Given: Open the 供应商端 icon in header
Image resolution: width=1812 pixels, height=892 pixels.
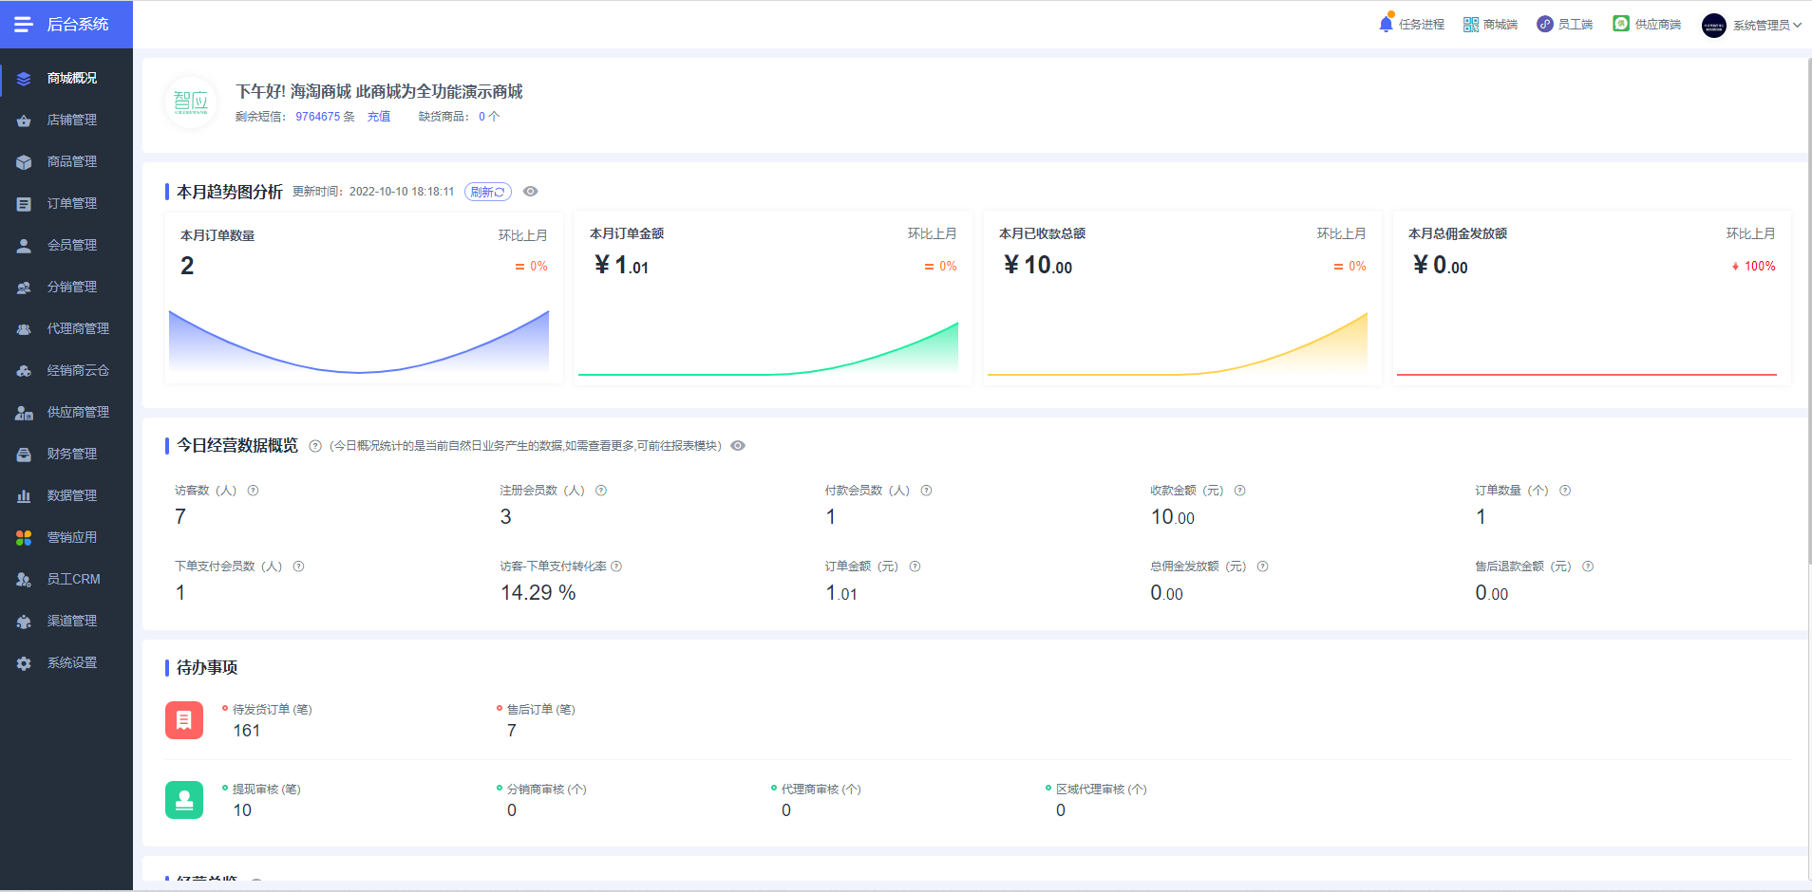Looking at the screenshot, I should click(x=1621, y=24).
